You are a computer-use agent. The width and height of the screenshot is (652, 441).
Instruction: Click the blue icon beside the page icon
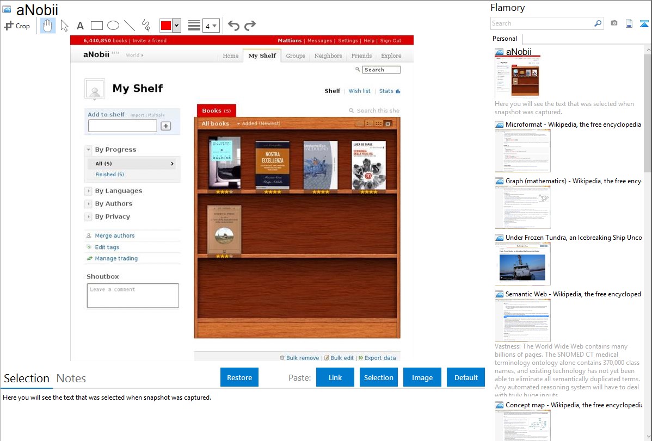(644, 24)
